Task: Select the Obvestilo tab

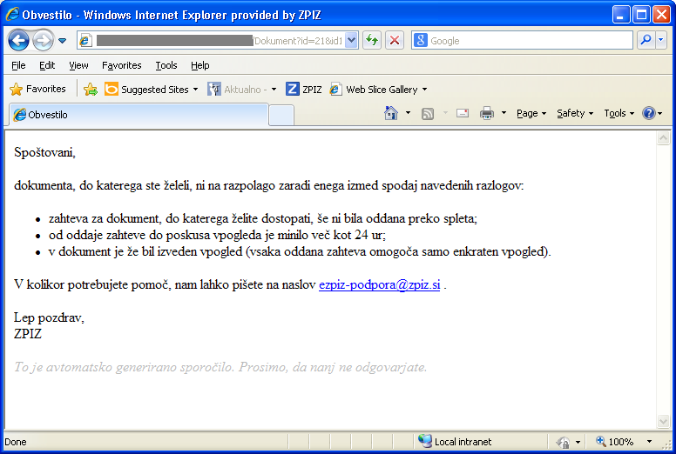Action: point(139,115)
